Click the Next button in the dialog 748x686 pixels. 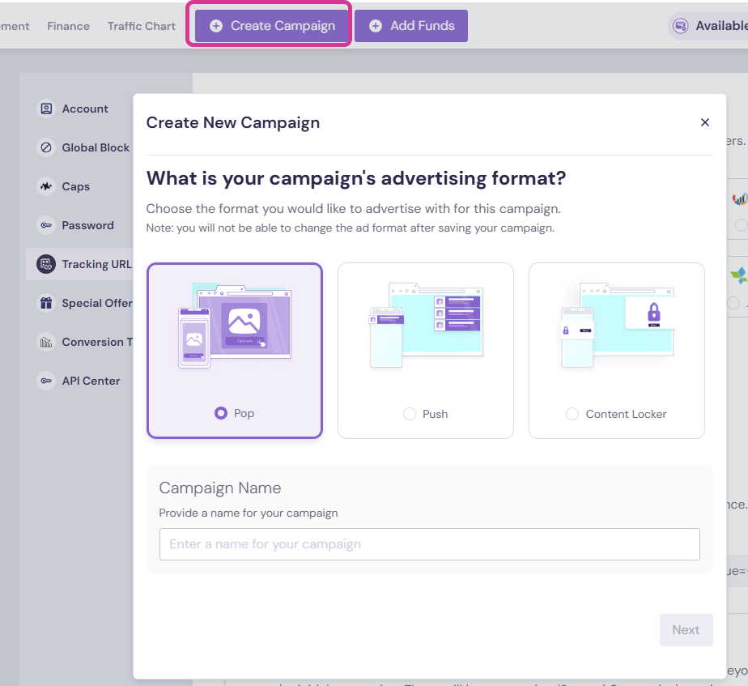coord(686,629)
